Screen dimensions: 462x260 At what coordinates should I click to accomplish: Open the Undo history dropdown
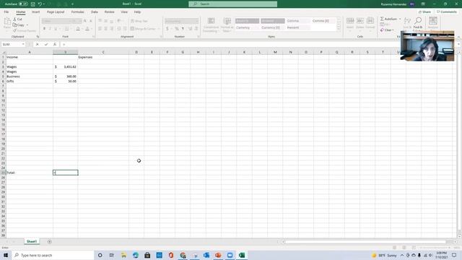[x=44, y=4]
